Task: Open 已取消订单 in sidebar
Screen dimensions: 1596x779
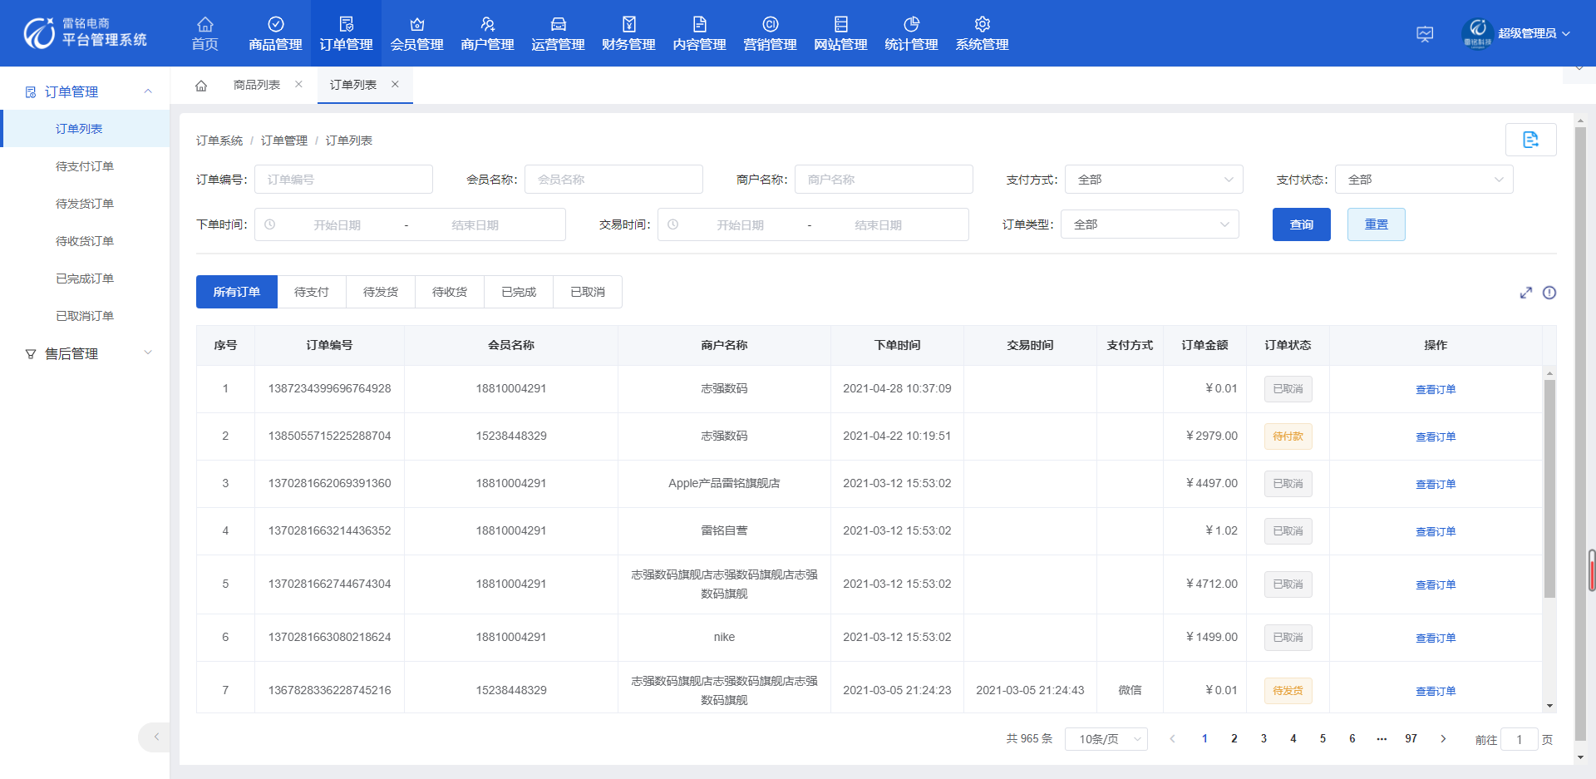Action: point(85,316)
